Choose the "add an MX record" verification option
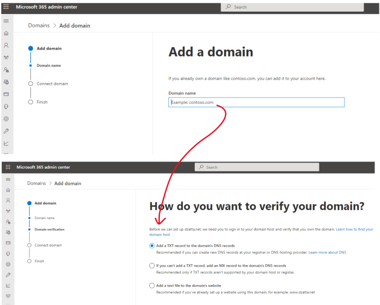 pyautogui.click(x=152, y=266)
